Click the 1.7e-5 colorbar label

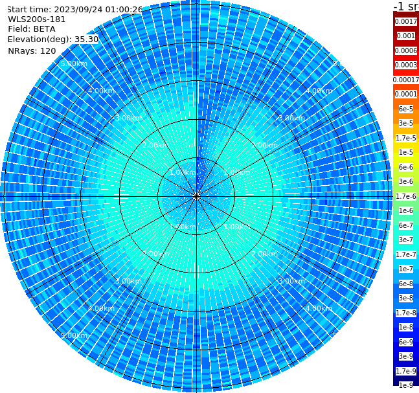(x=406, y=138)
